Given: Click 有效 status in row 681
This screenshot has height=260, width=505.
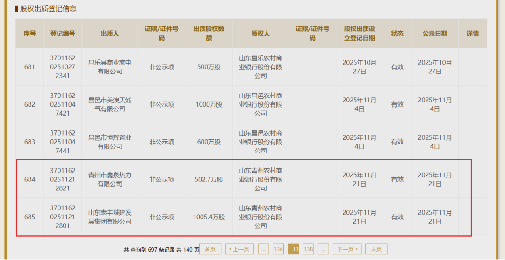Looking at the screenshot, I should [397, 67].
